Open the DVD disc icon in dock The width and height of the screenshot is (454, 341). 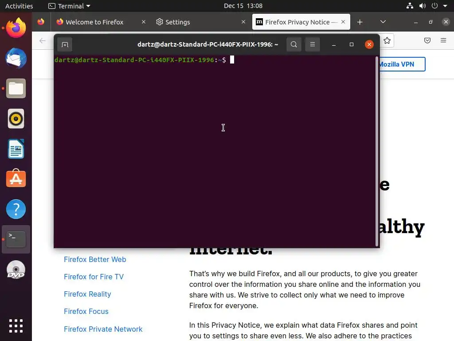point(16,270)
